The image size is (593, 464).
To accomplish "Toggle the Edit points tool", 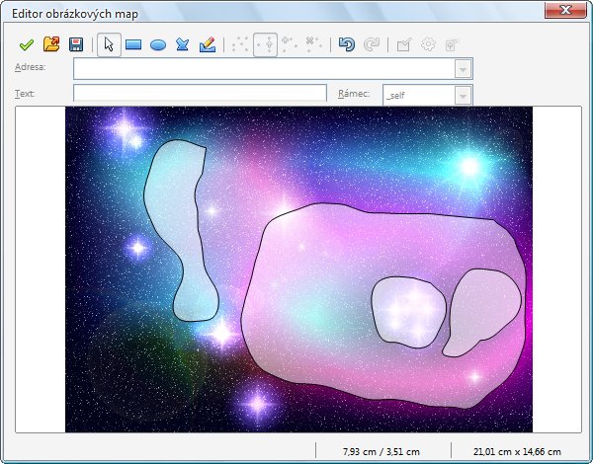I will coord(240,44).
